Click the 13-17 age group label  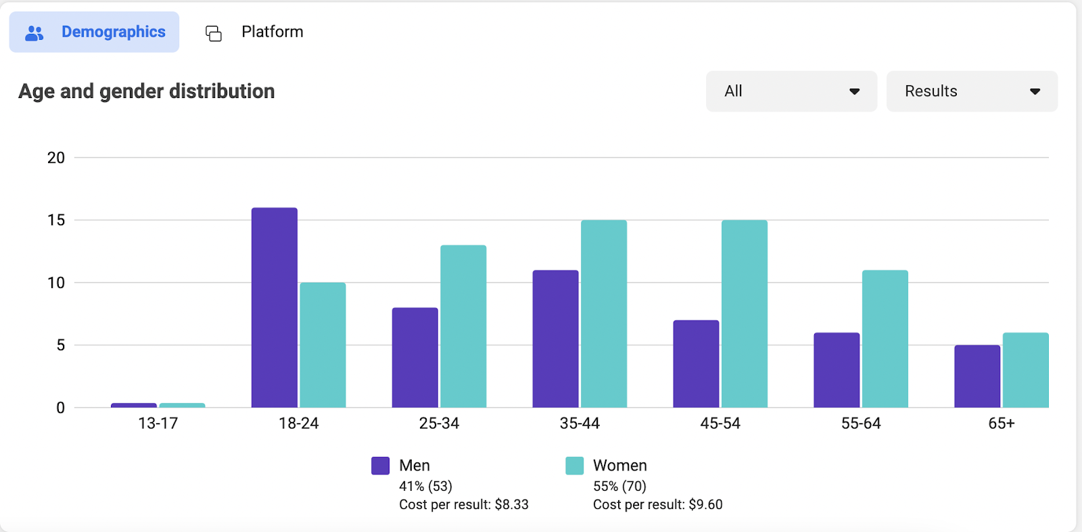click(158, 423)
